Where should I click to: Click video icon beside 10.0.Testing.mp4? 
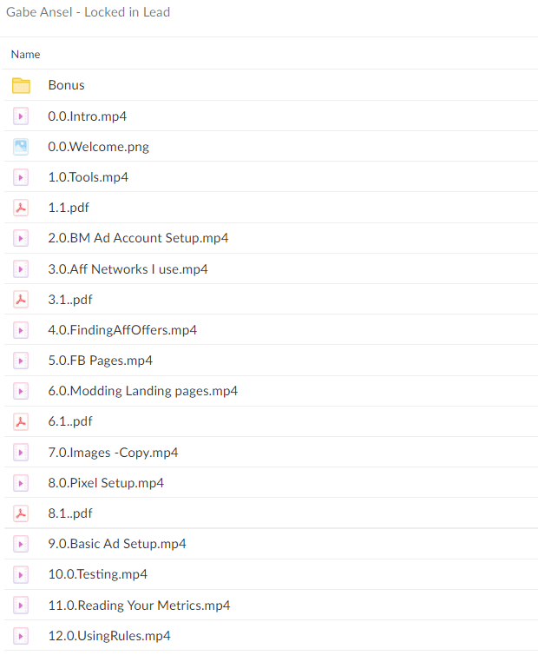21,574
